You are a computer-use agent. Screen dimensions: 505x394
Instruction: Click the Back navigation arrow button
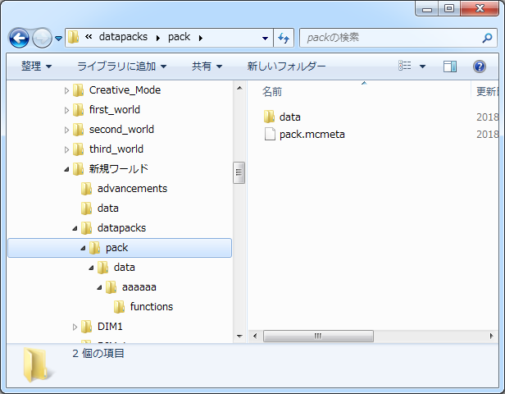20,38
